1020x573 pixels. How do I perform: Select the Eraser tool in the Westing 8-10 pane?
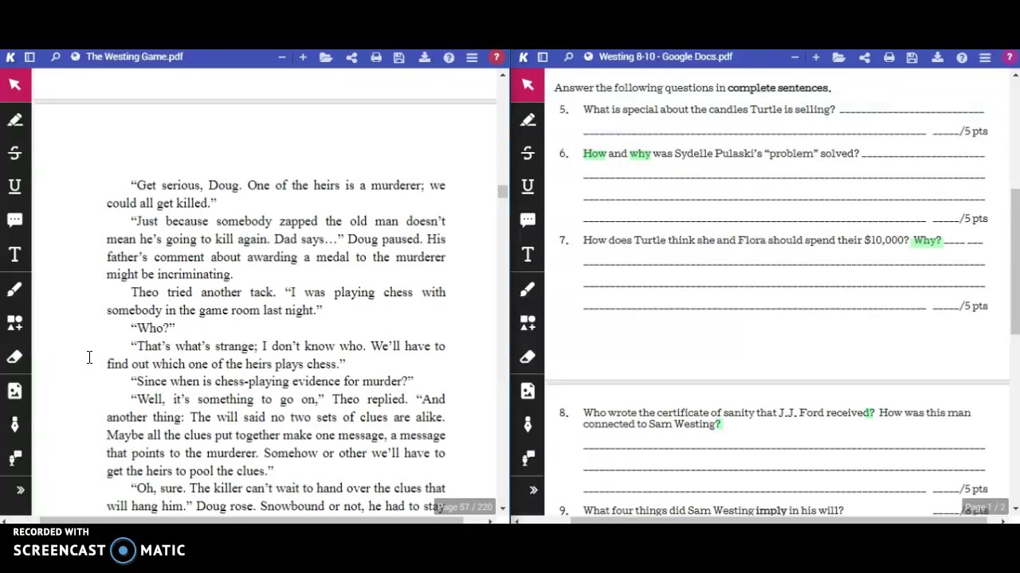tap(528, 357)
